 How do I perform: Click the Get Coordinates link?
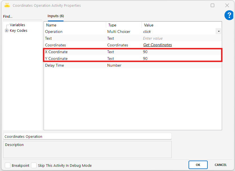click(157, 45)
